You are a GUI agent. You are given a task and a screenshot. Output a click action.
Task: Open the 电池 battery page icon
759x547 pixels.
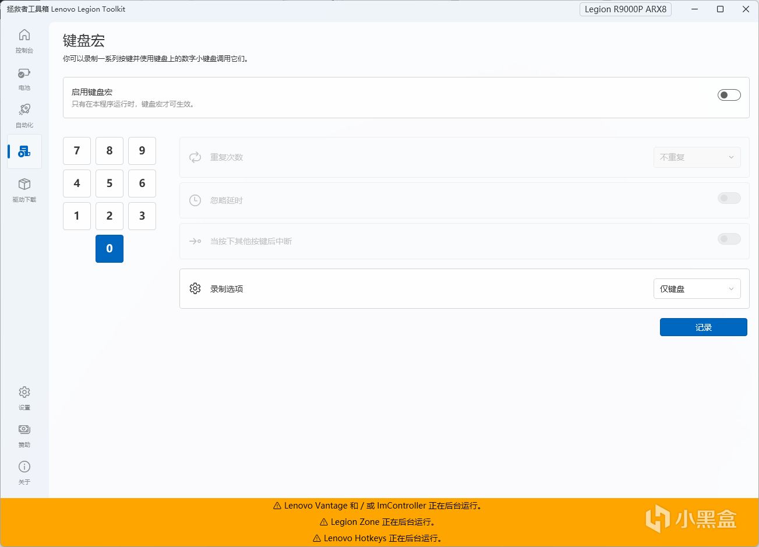(24, 73)
